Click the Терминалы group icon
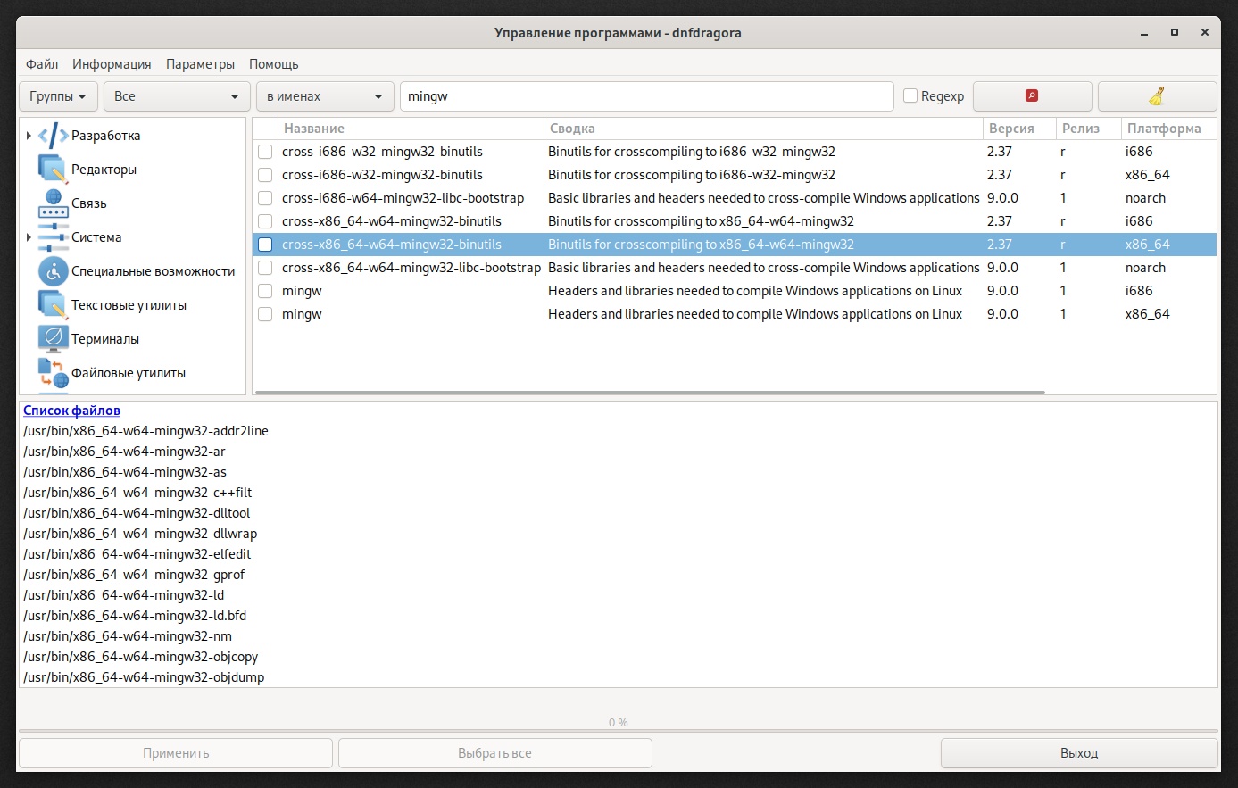Viewport: 1238px width, 788px height. point(54,339)
